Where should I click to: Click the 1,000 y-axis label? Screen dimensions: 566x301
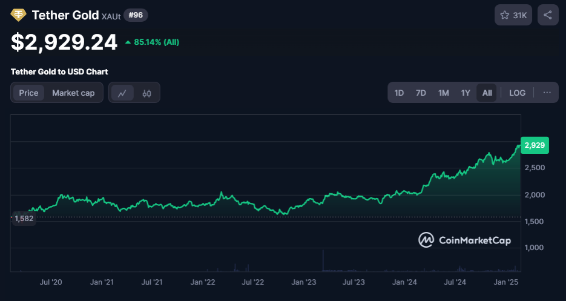(535, 248)
